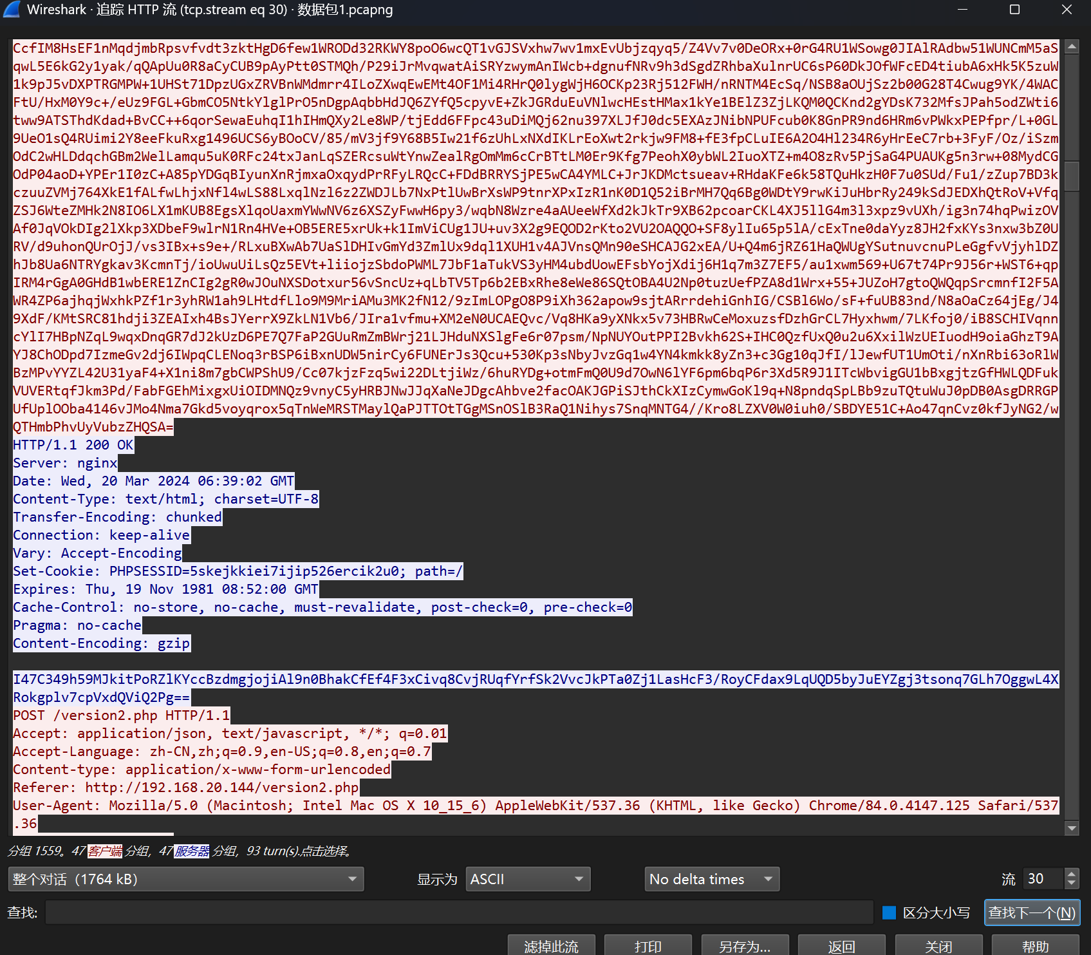The width and height of the screenshot is (1091, 955).
Task: Click the Accept-Language: zh-CN line
Action: (222, 752)
